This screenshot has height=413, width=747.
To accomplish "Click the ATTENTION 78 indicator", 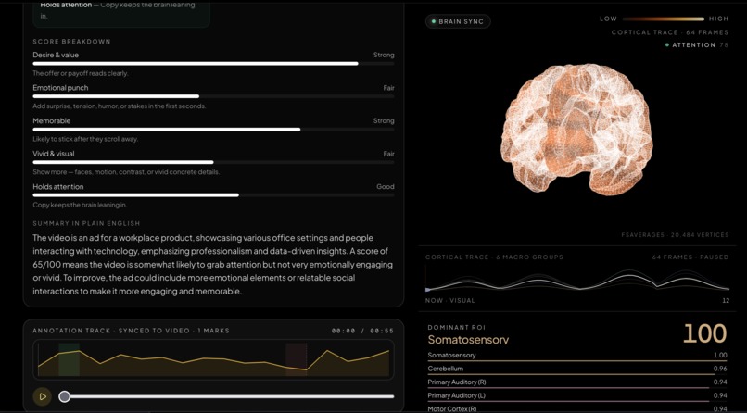I will pos(697,45).
